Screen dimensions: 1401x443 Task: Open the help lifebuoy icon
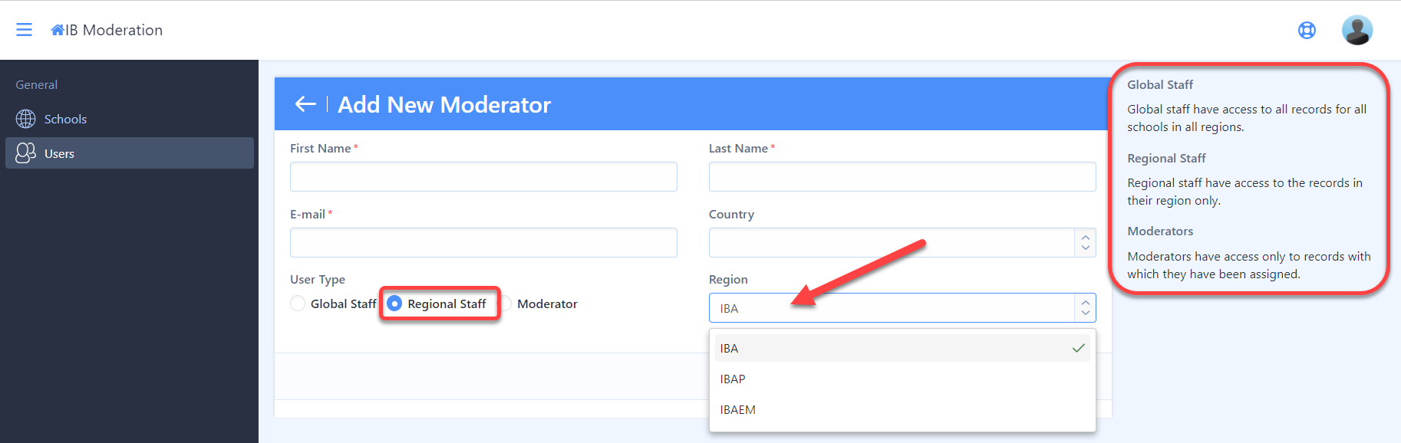(1307, 30)
